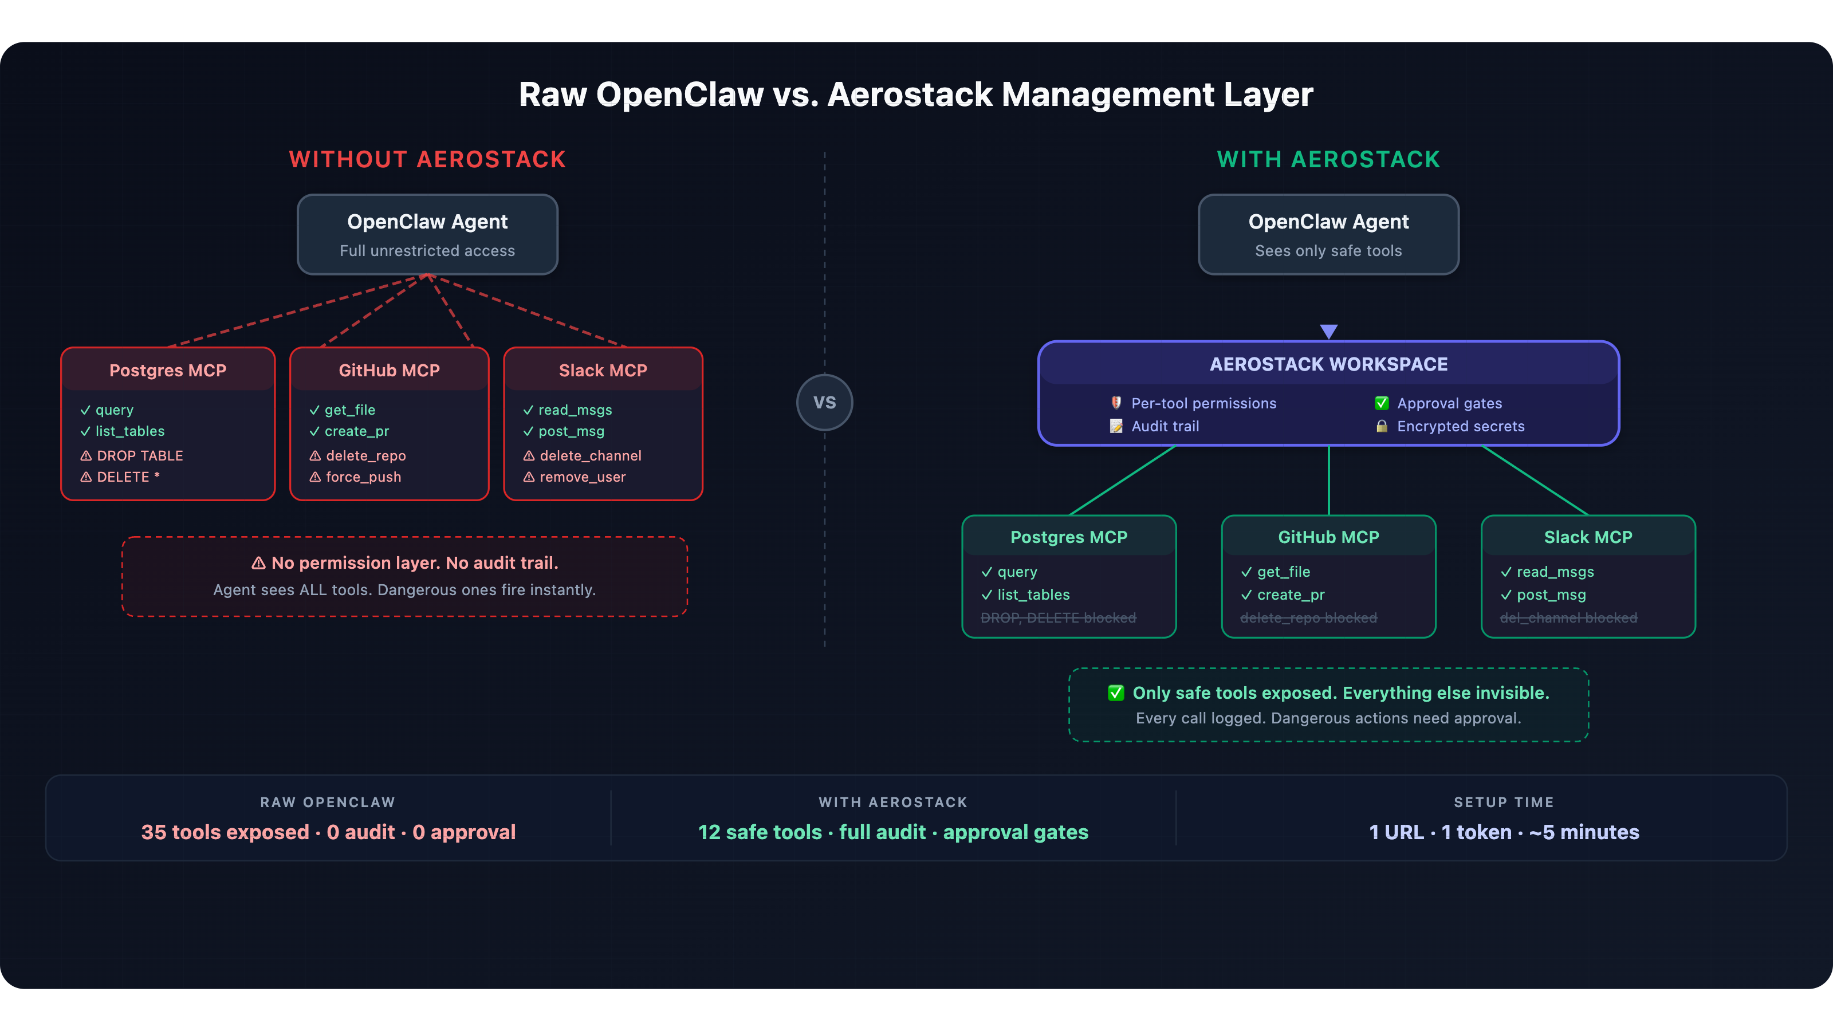1833x1031 pixels.
Task: Click the round VS badge in the center
Action: (x=825, y=402)
